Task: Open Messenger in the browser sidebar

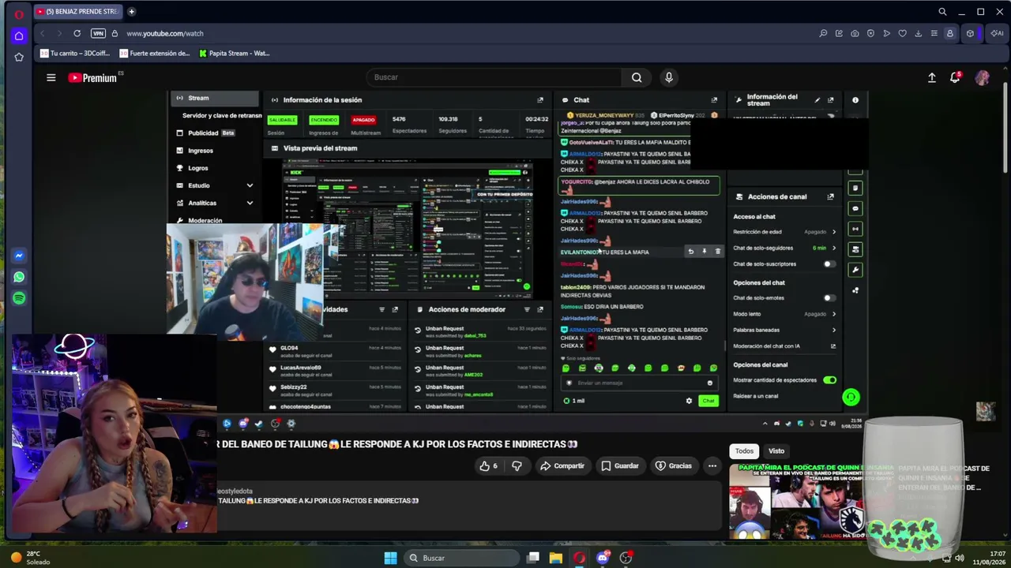Action: (x=19, y=256)
